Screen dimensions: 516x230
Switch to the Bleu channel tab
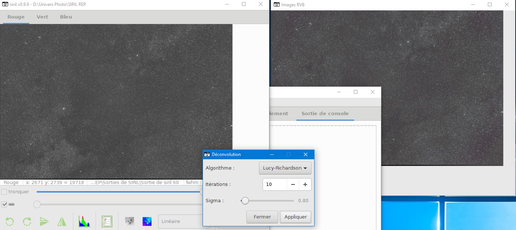pos(66,17)
